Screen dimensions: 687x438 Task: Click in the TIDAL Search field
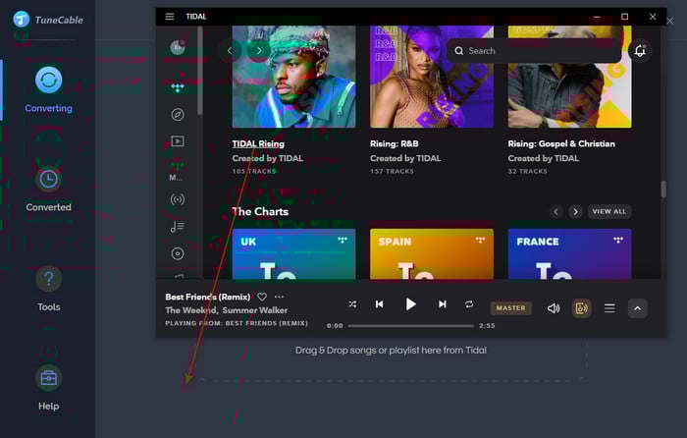pyautogui.click(x=534, y=51)
